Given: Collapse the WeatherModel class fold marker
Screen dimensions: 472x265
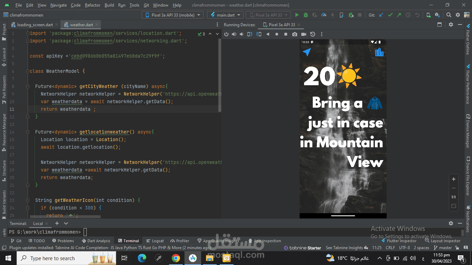Looking at the screenshot, I should [x=28, y=71].
